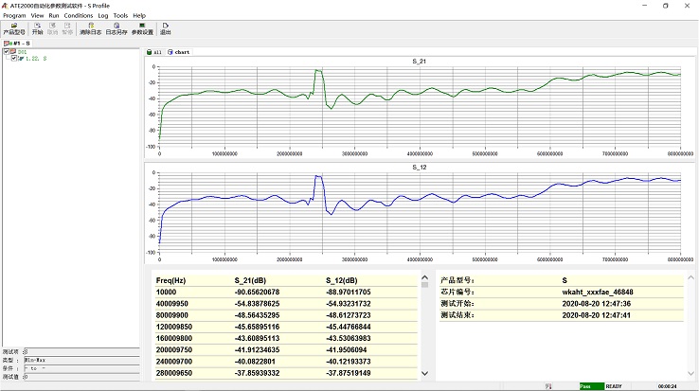The height and width of the screenshot is (391, 699).
Task: Click the chip number wkaht_xxxfae_46848
Action: tap(598, 292)
